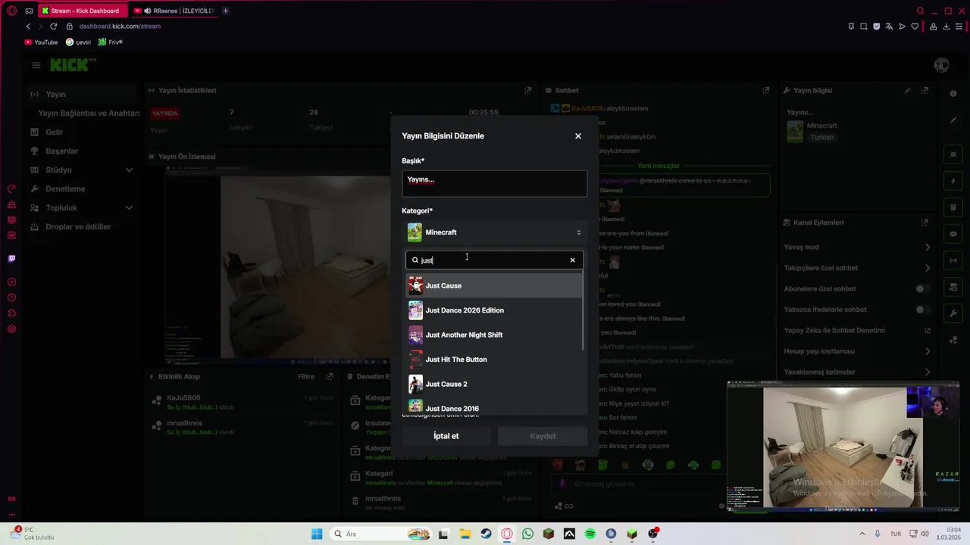Click the Kaydet button

tap(543, 436)
